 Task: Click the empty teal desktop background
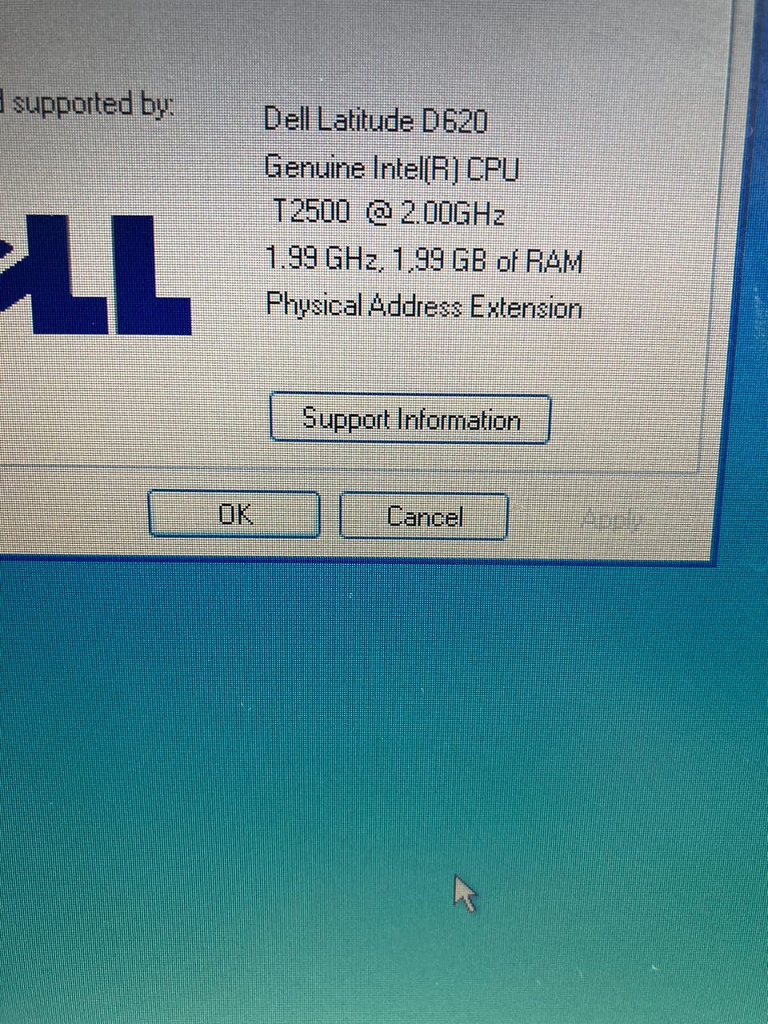(240, 760)
